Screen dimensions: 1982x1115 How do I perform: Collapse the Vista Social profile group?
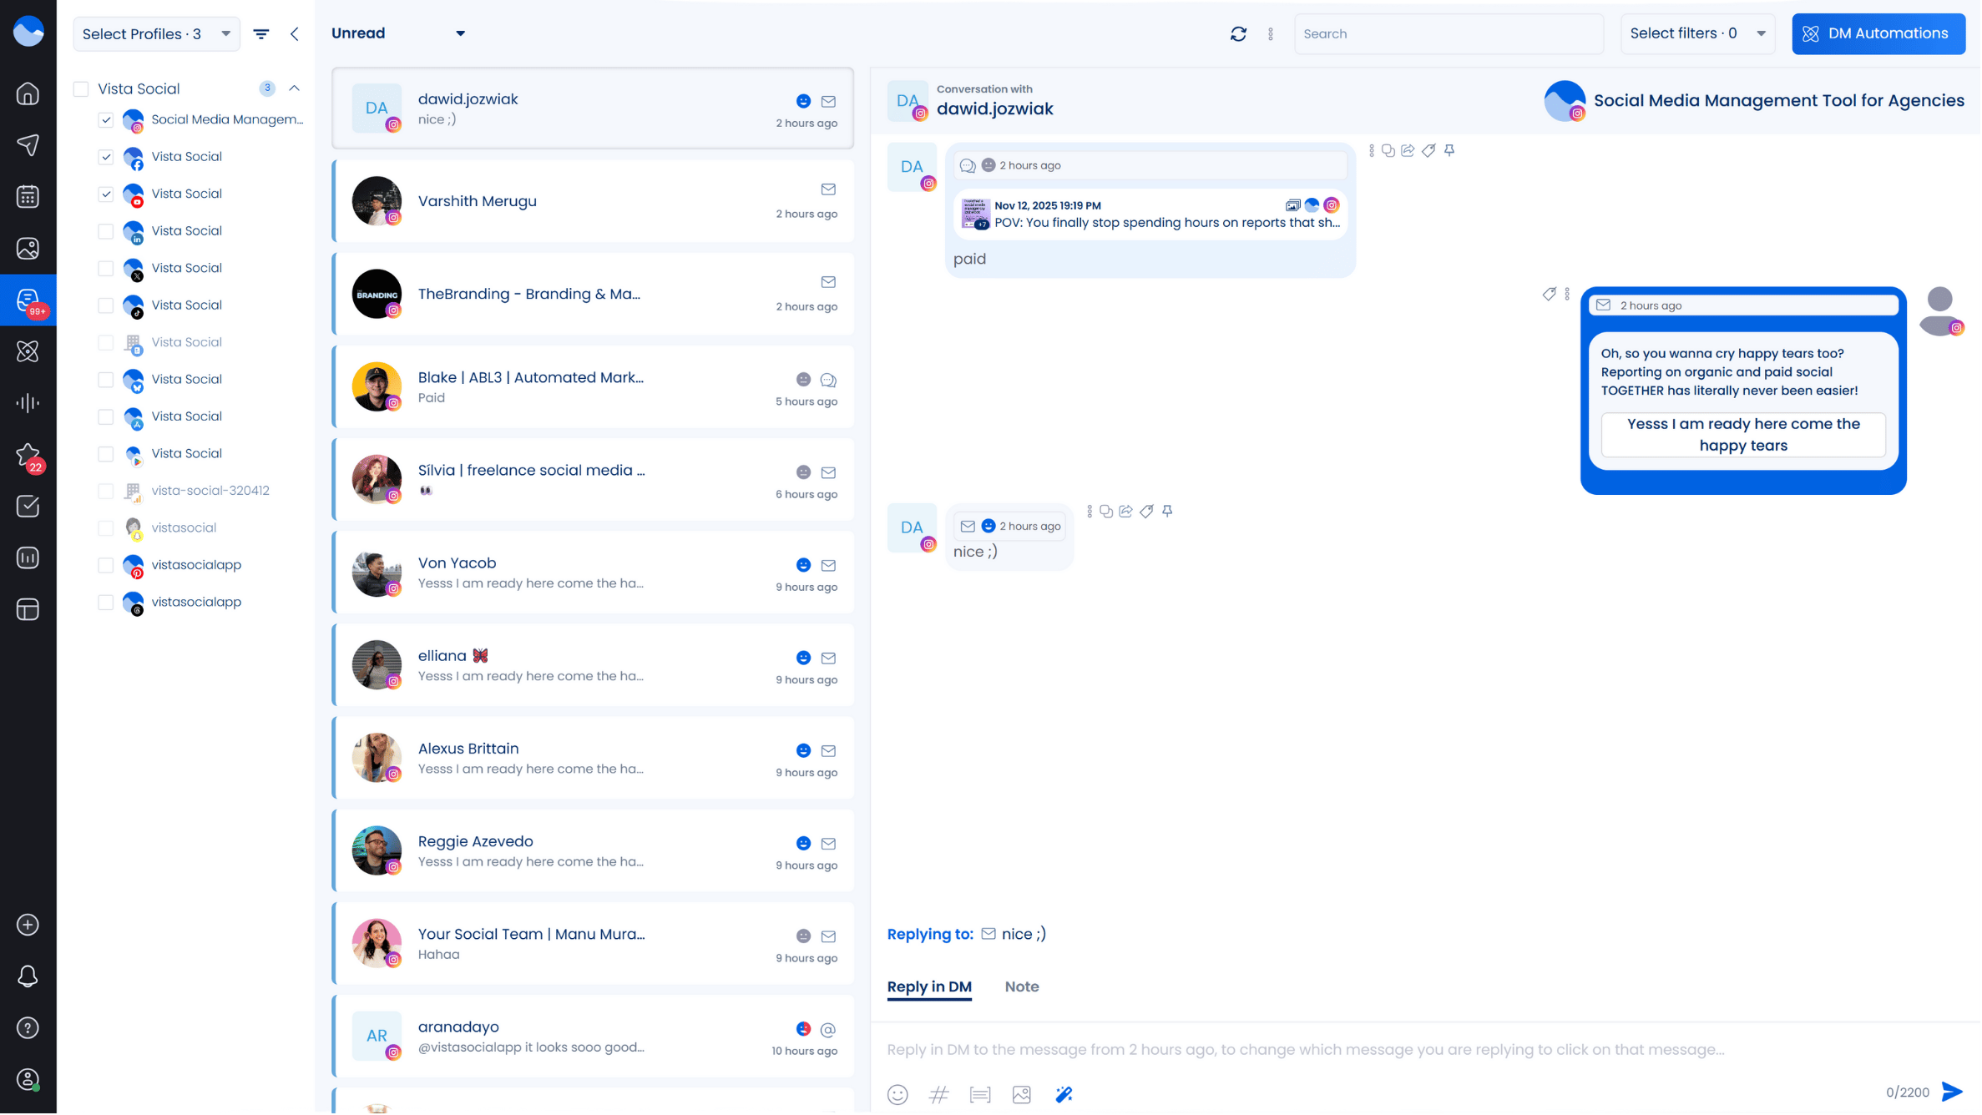click(295, 88)
